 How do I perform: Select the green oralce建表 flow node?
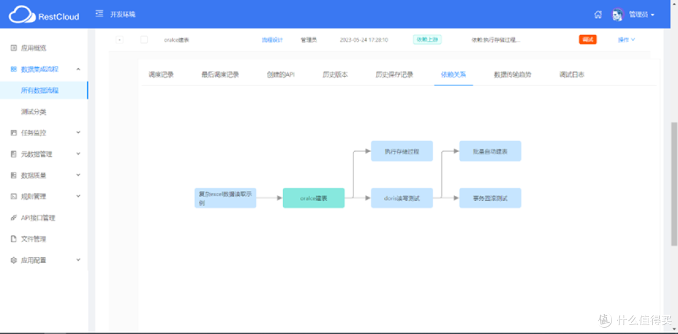[314, 198]
